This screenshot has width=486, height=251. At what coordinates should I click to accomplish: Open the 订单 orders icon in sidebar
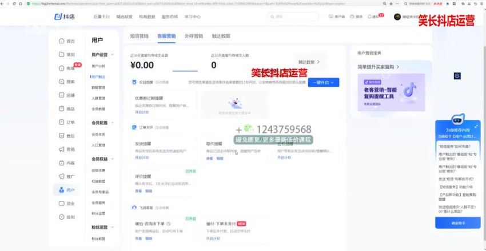pyautogui.click(x=61, y=122)
